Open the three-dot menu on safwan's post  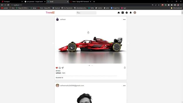(124, 19)
